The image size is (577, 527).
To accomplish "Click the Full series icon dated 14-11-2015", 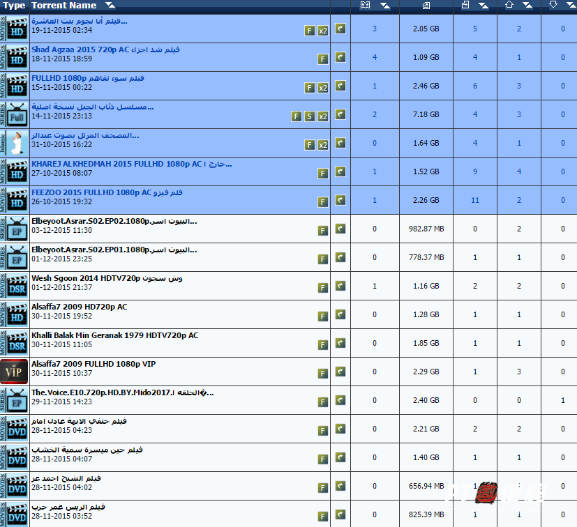I will click(14, 114).
